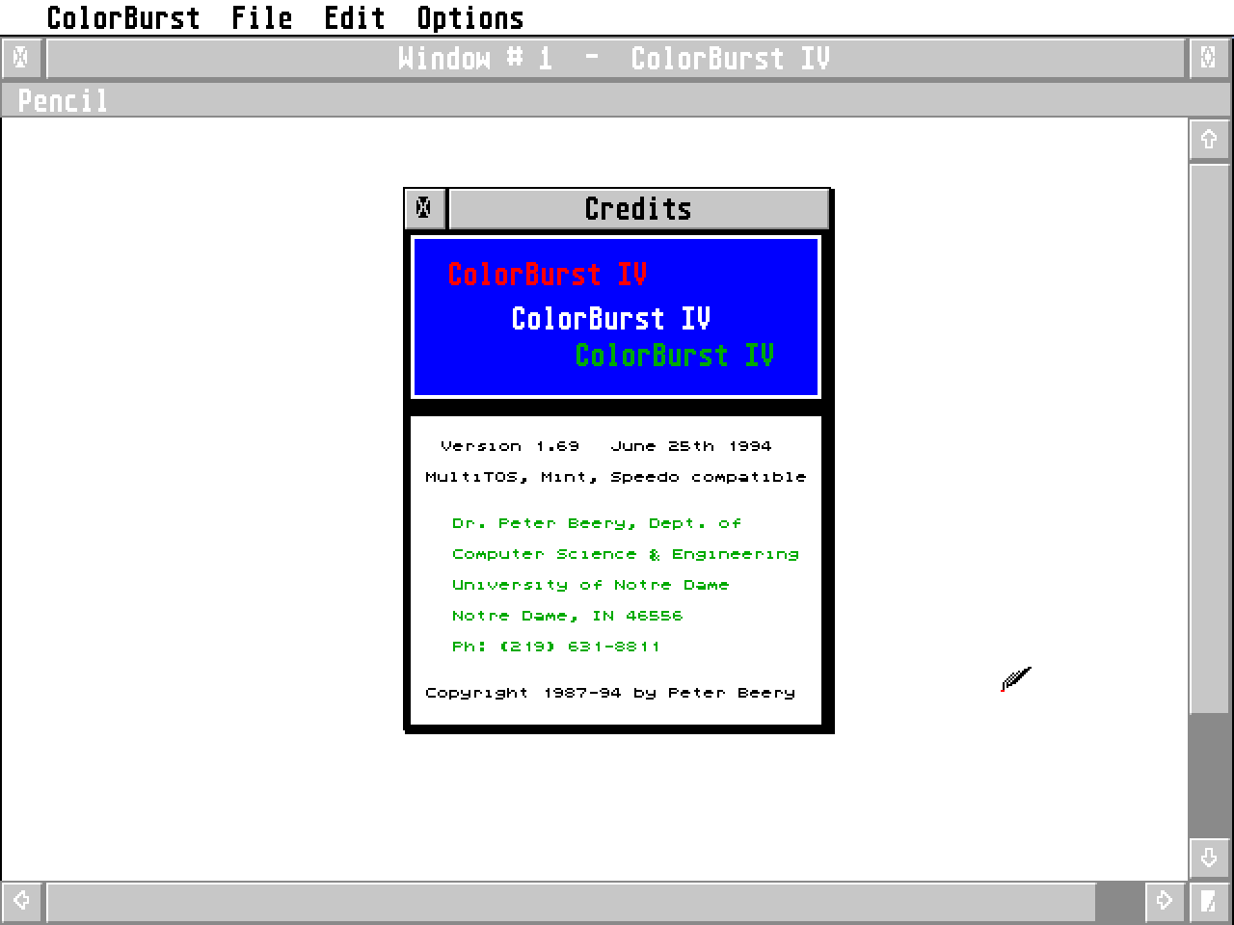Click the horizontal scroll left arrow
Viewport: 1234px width, 925px height.
click(x=21, y=901)
